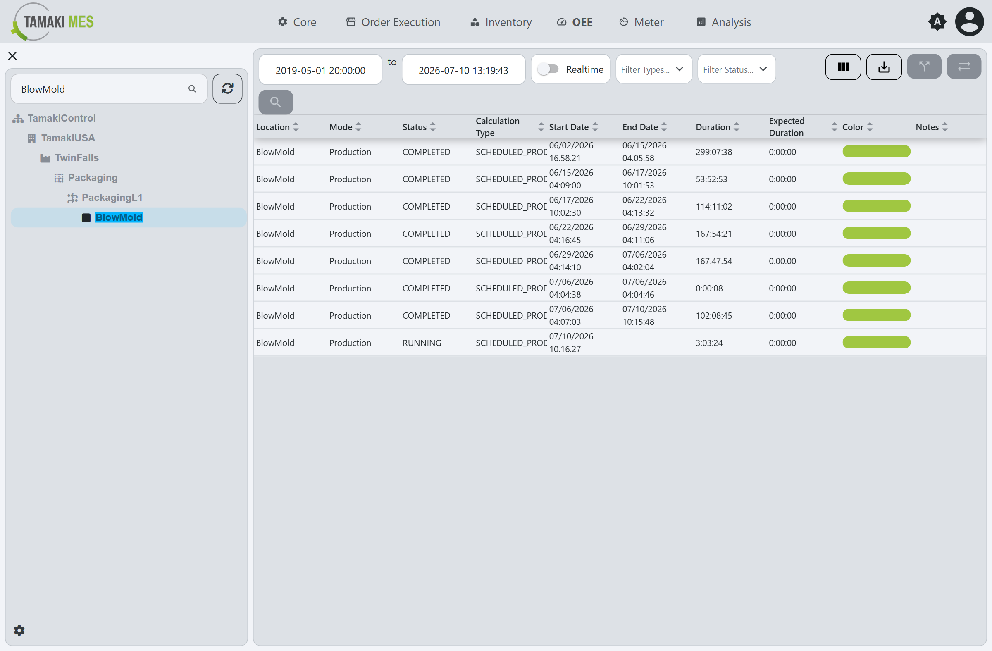Close the location sidebar with the X icon

point(12,56)
